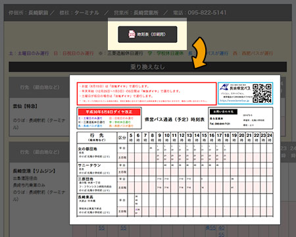Image resolution: width=296 pixels, height=237 pixels.
Task: Click the 行先（経由地など）header above 雲仙
Action: (39, 88)
